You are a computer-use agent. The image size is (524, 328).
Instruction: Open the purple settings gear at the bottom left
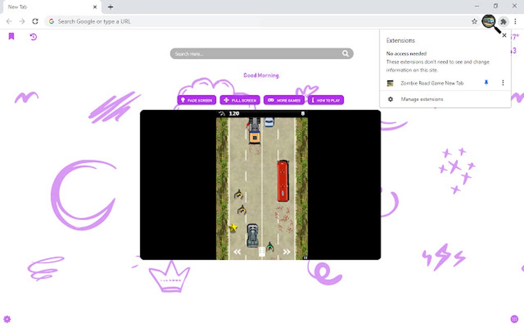(7, 319)
